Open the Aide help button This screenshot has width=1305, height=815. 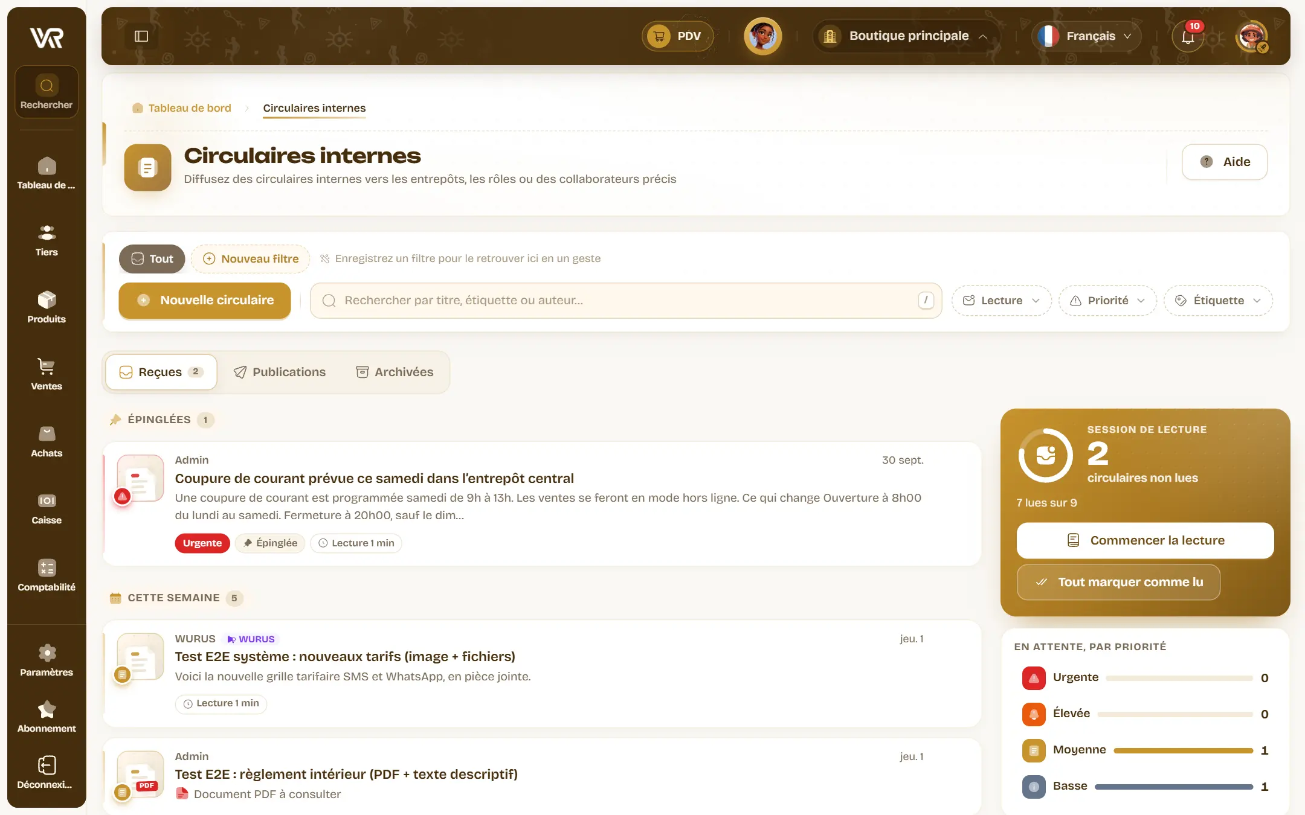[x=1225, y=162]
